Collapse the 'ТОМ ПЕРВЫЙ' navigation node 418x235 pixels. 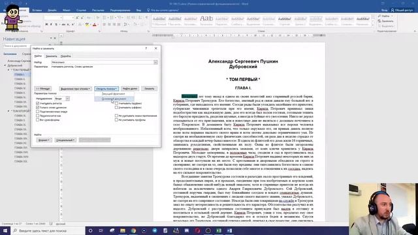point(8,70)
